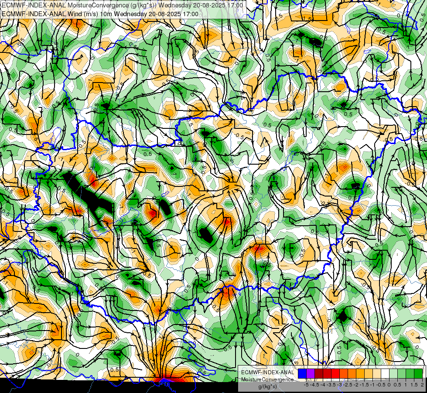The image size is (427, 393).
Task: Click the -3 tick label in legend
Action: (340, 385)
